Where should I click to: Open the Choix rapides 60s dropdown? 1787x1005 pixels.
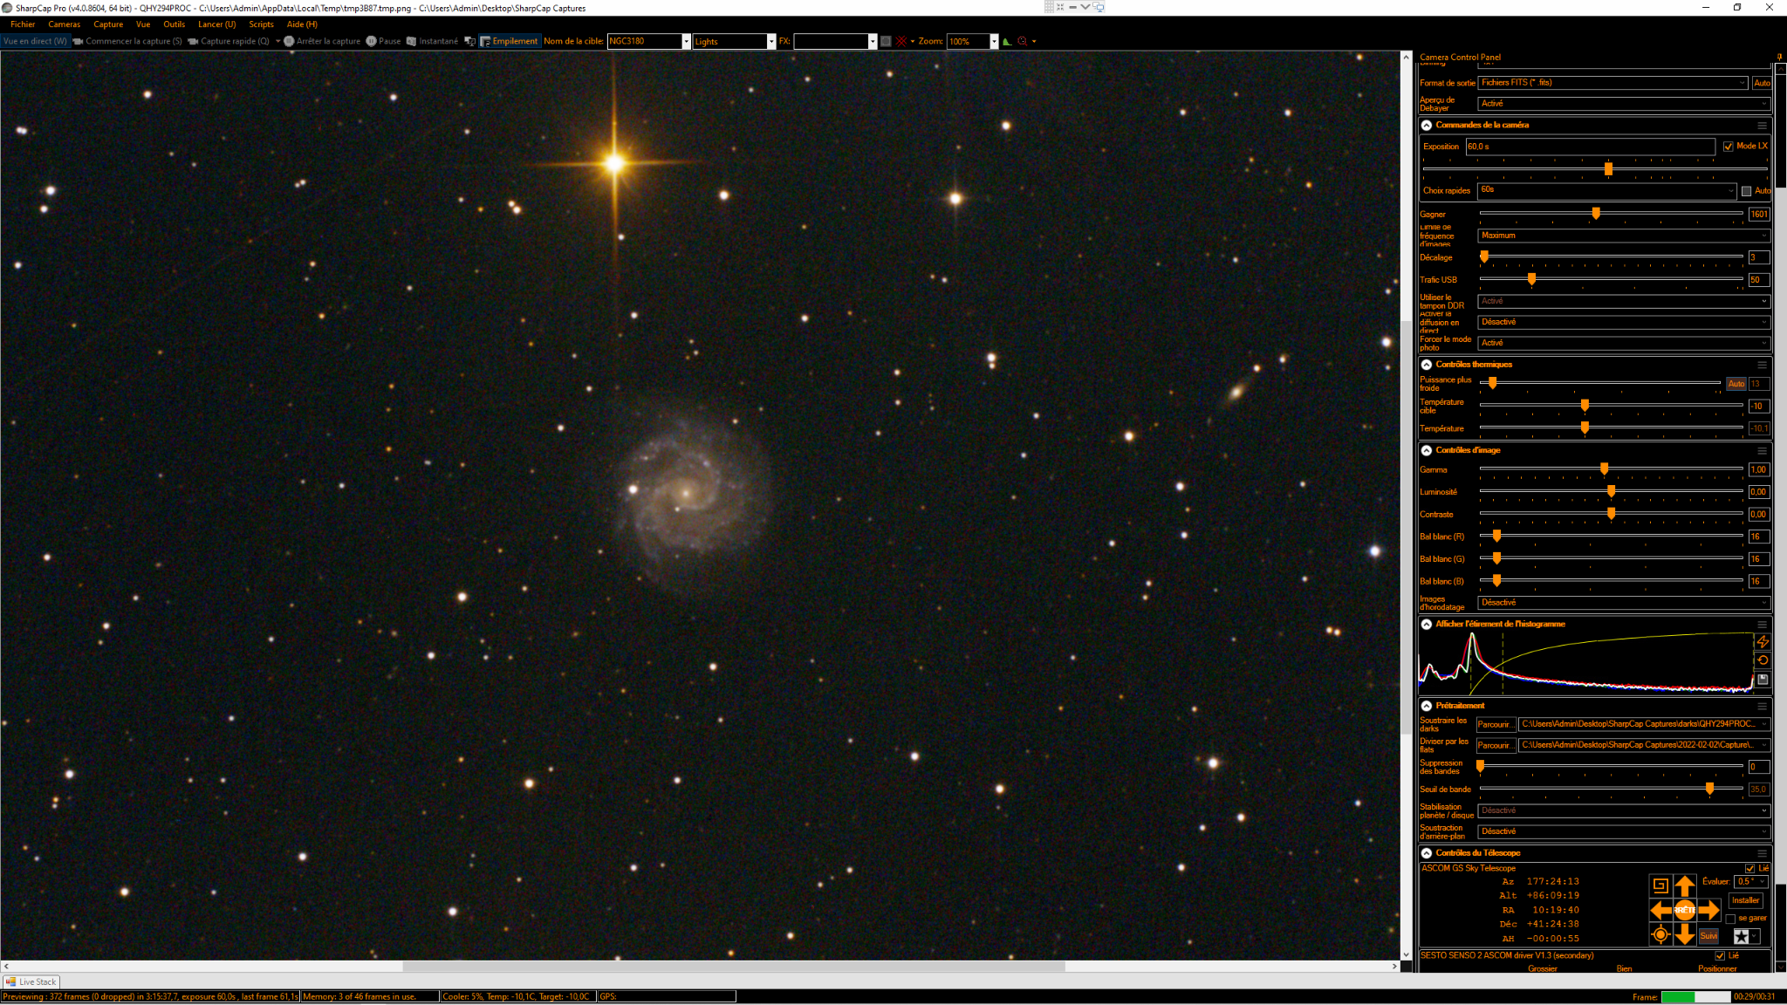[x=1607, y=190]
